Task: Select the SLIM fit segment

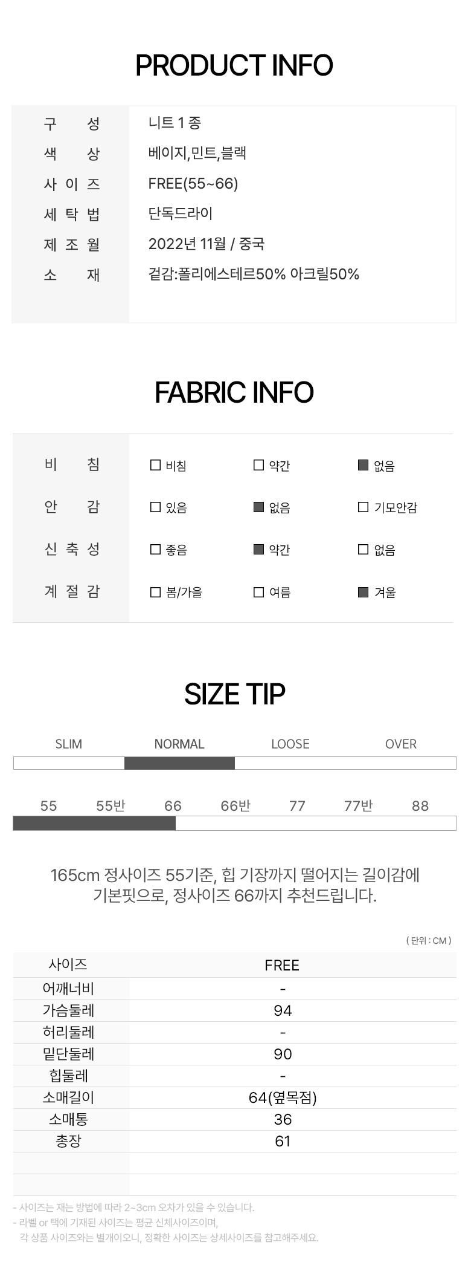Action: point(69,763)
